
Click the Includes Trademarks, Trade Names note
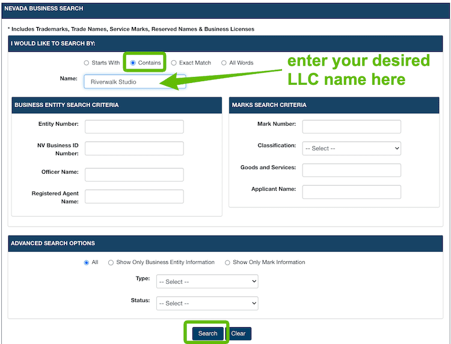[131, 29]
